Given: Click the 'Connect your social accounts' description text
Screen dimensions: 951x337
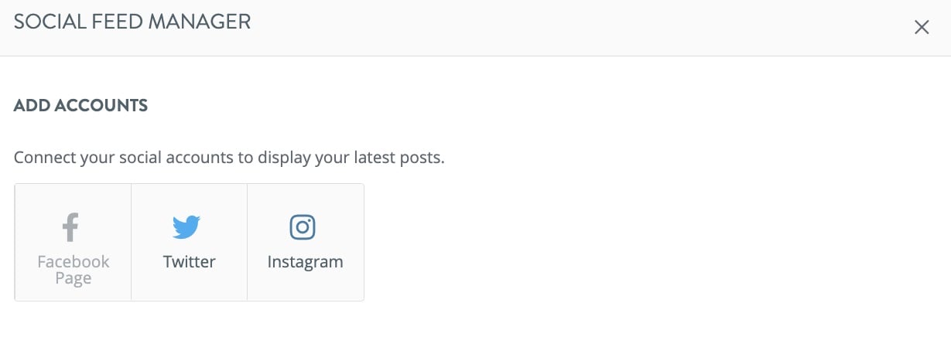Looking at the screenshot, I should [x=229, y=158].
